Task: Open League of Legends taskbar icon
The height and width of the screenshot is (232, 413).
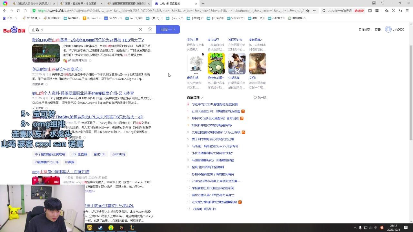Action: pyautogui.click(x=132, y=227)
